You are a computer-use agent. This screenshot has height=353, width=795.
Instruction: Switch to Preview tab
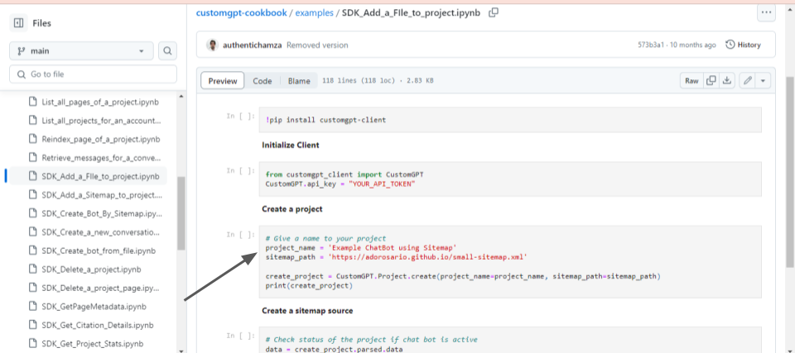[x=223, y=81]
